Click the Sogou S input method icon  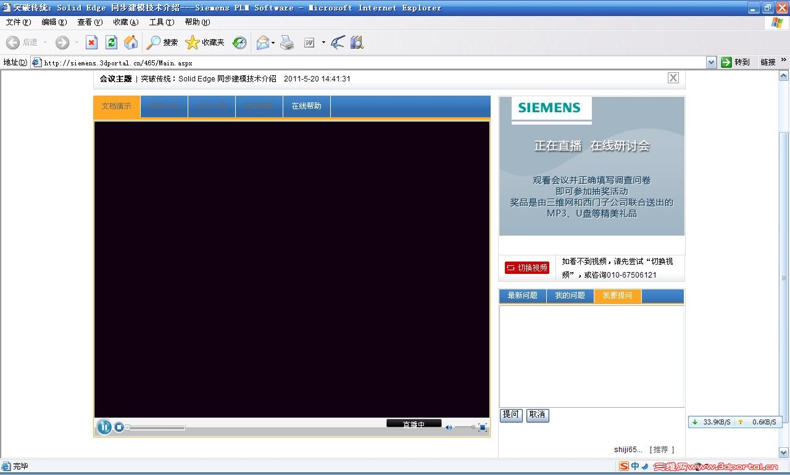624,466
